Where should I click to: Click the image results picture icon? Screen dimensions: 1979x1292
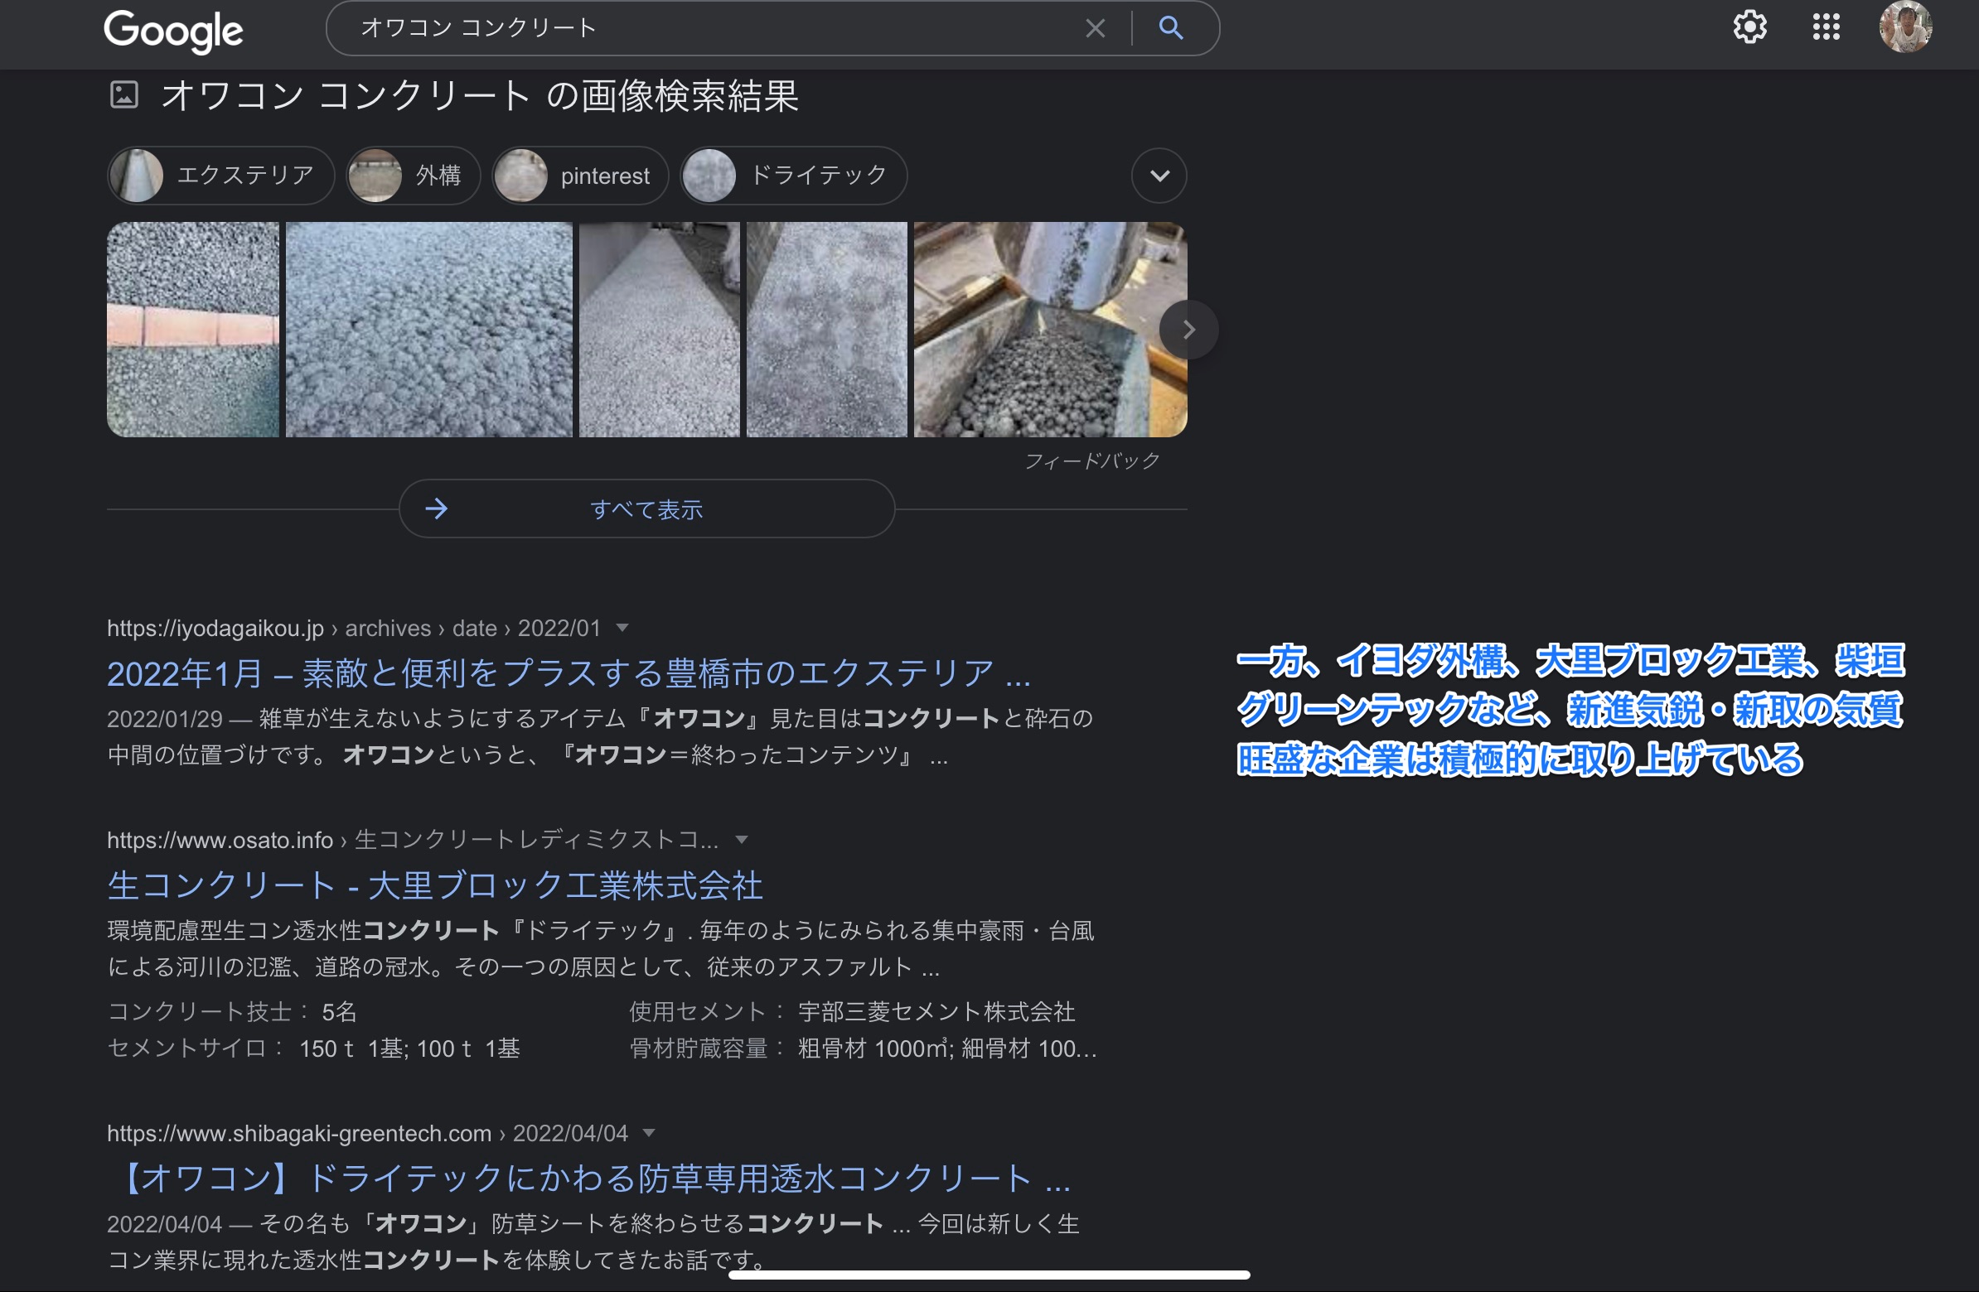(124, 94)
